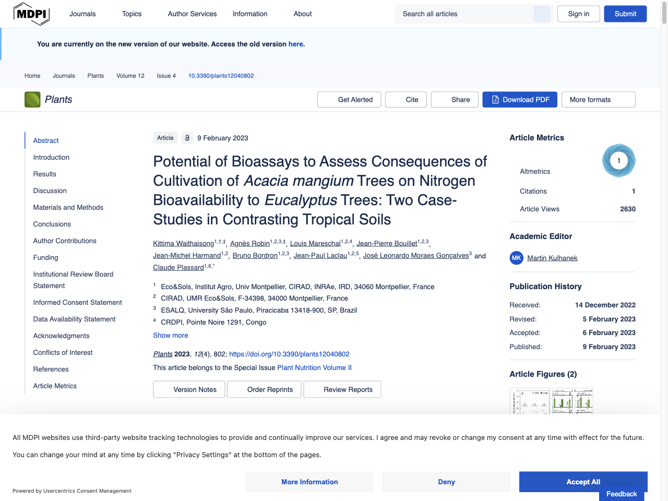This screenshot has width=668, height=501.
Task: Open the Altmetric score badge
Action: pyautogui.click(x=619, y=160)
